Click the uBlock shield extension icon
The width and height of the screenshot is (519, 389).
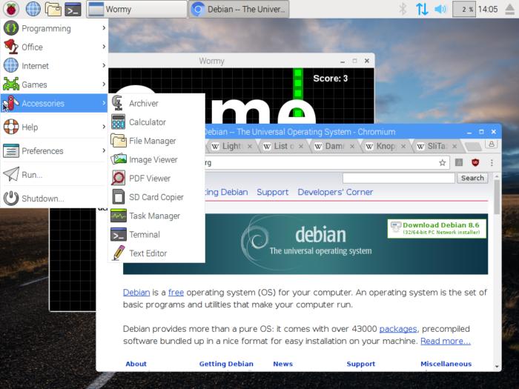point(475,162)
